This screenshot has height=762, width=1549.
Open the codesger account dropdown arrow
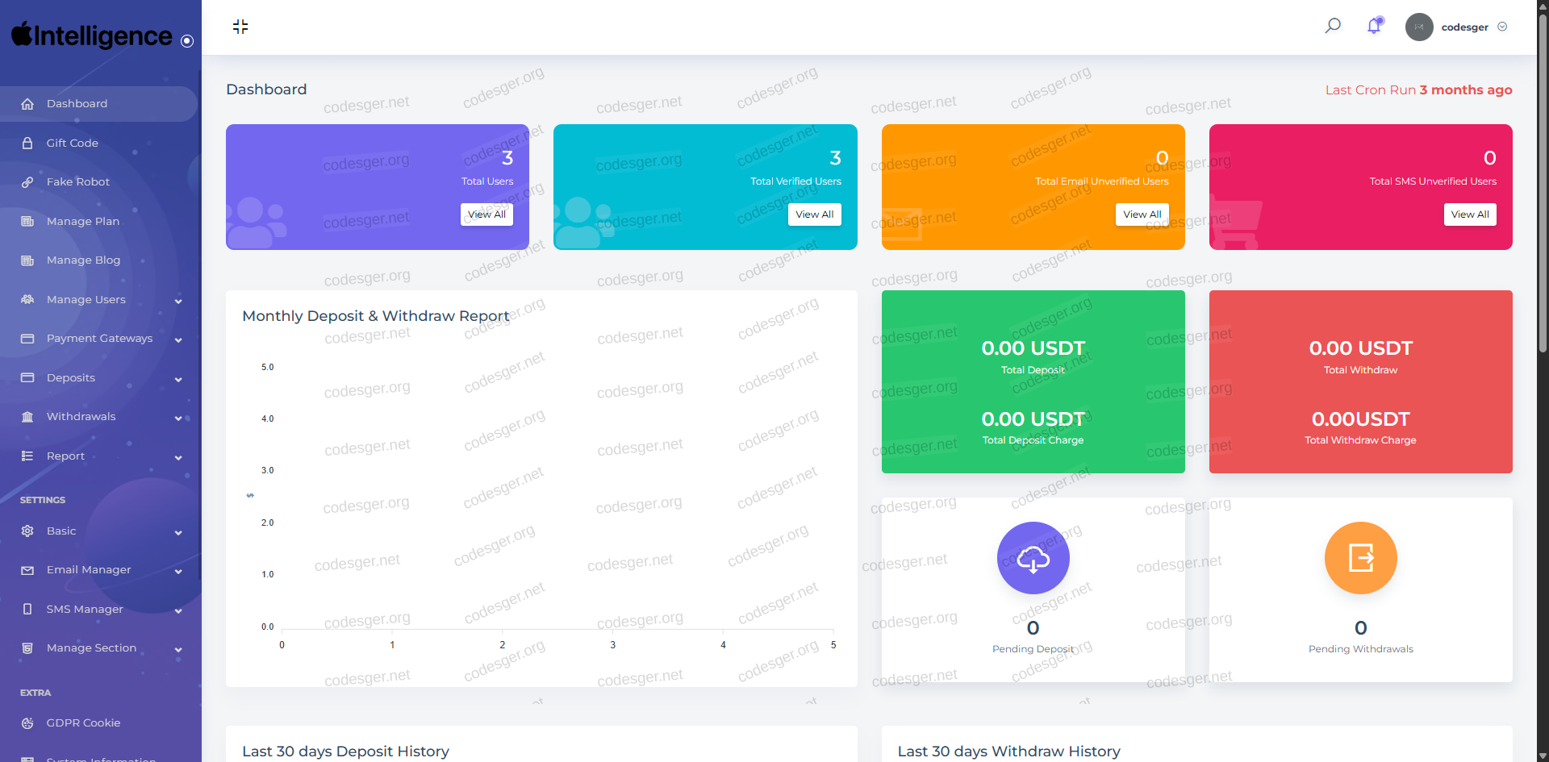[1502, 27]
